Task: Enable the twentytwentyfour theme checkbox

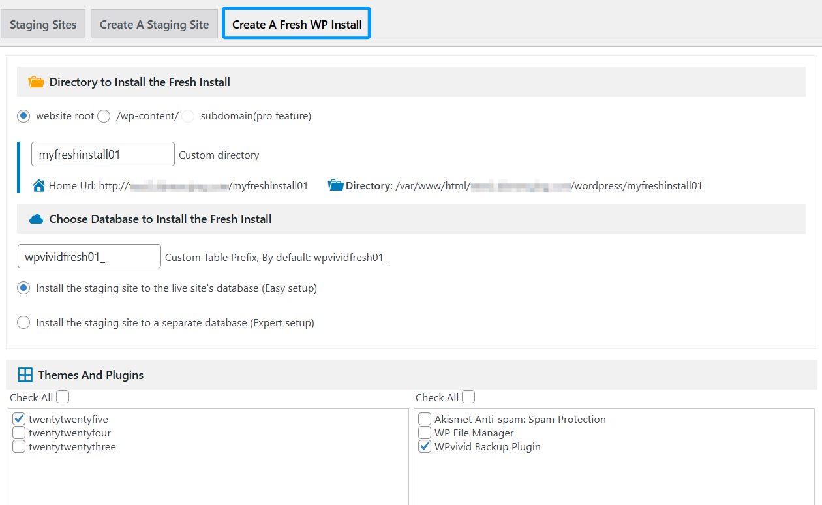Action: [x=19, y=433]
